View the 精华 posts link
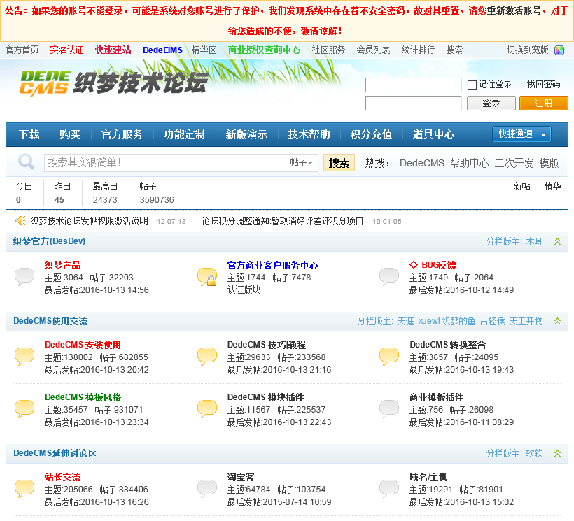This screenshot has width=574, height=521. [x=552, y=187]
